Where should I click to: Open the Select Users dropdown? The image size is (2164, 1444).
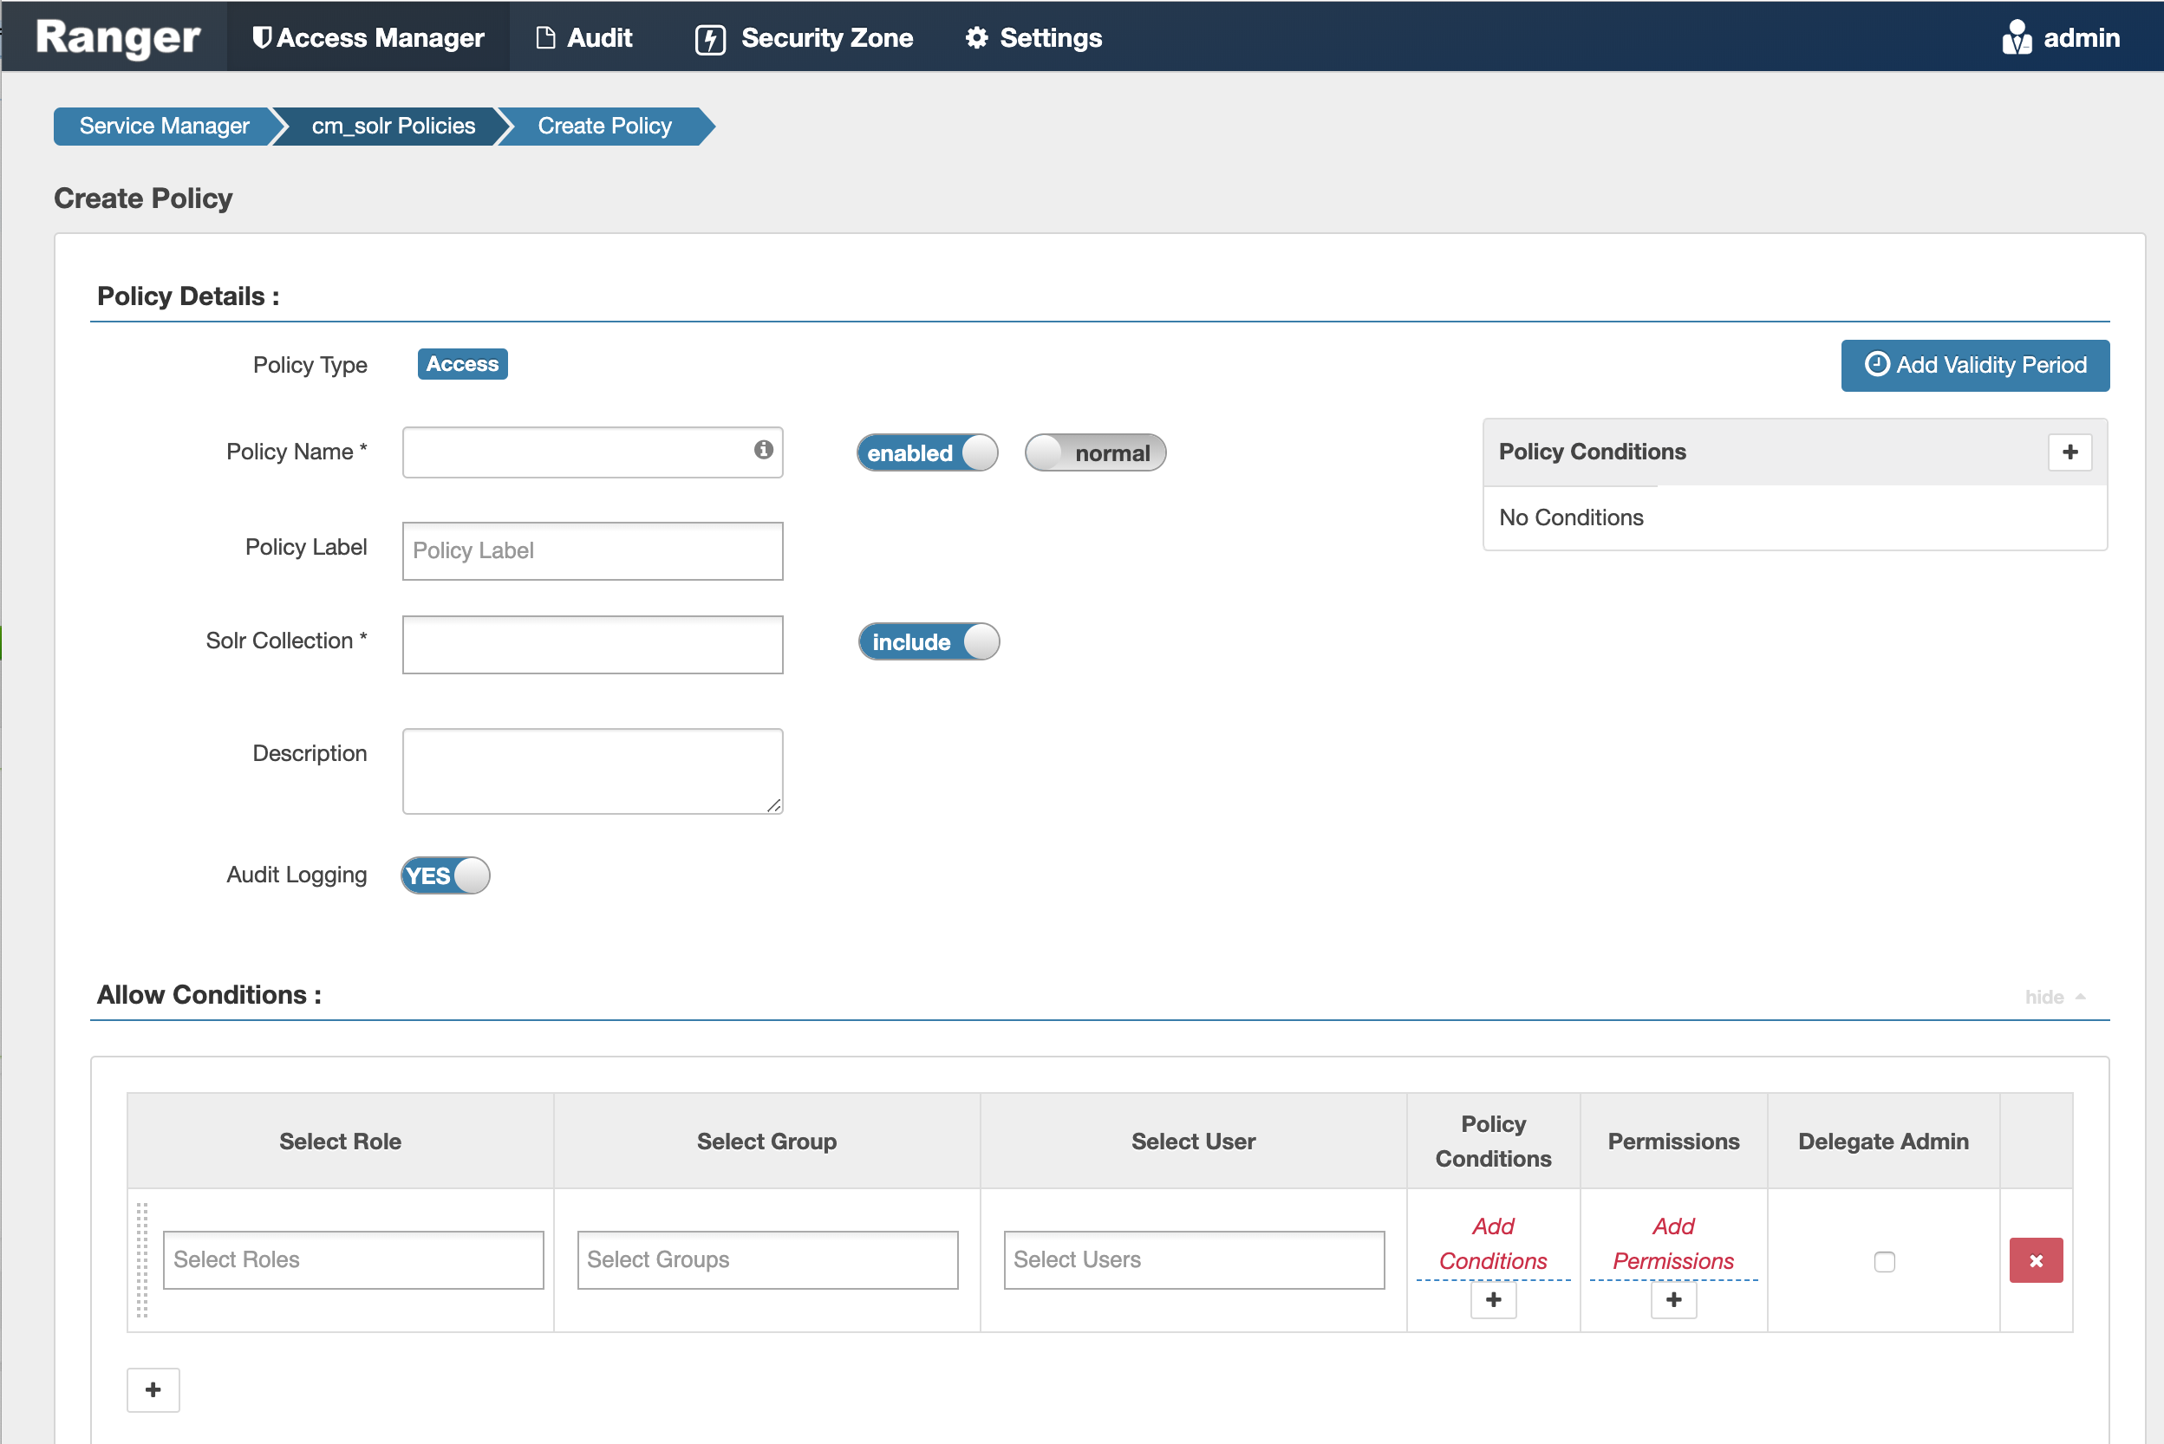point(1194,1260)
